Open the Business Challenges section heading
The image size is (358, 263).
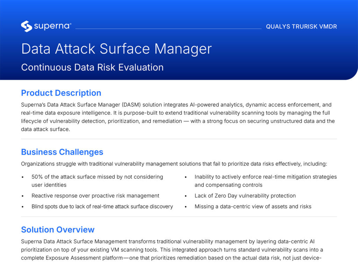(x=62, y=152)
